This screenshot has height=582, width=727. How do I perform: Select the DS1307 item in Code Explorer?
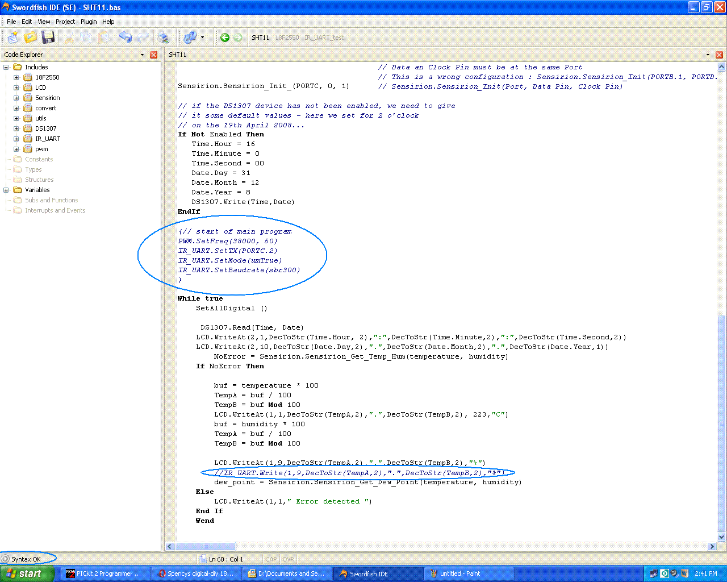point(45,128)
